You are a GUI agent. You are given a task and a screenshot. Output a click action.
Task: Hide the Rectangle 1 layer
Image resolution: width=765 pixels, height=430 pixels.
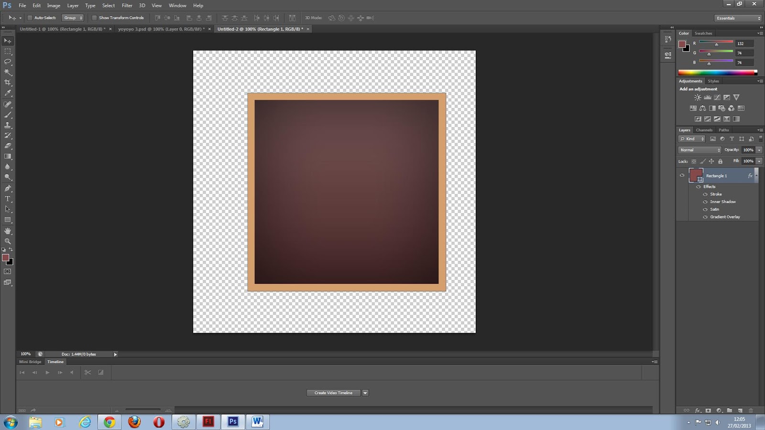(x=682, y=176)
